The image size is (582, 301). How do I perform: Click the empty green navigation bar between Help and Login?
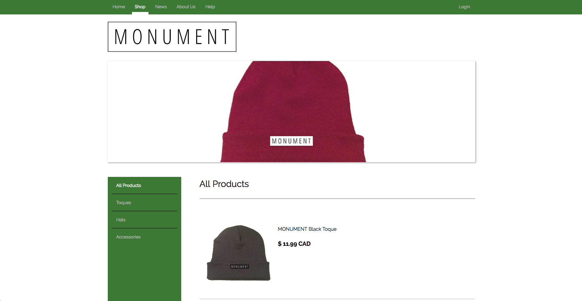pos(337,7)
